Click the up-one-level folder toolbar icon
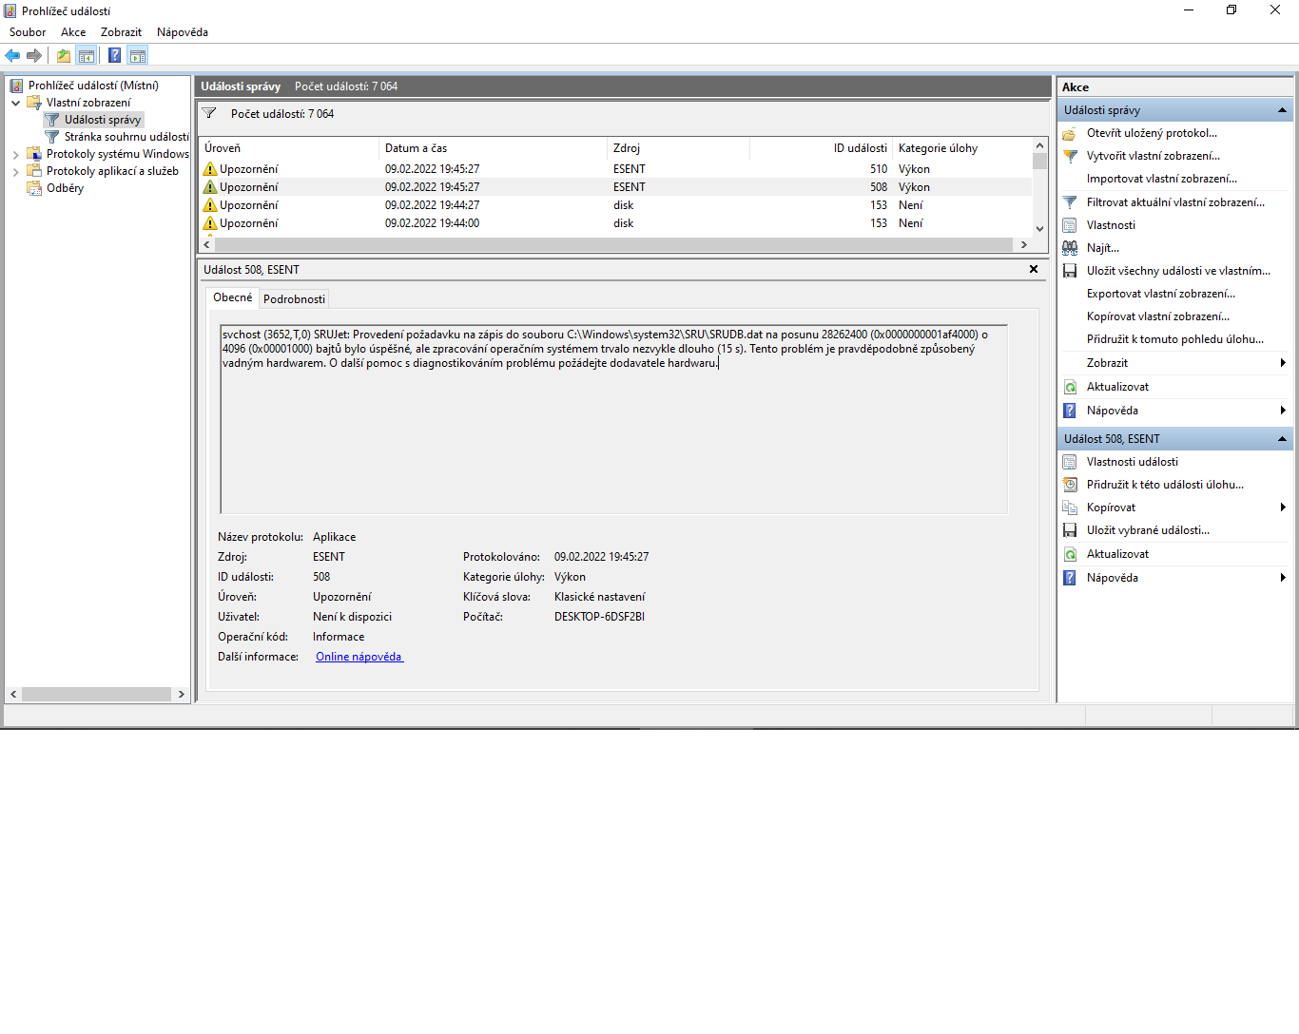Screen dimensions: 1299x1034 pyautogui.click(x=64, y=55)
